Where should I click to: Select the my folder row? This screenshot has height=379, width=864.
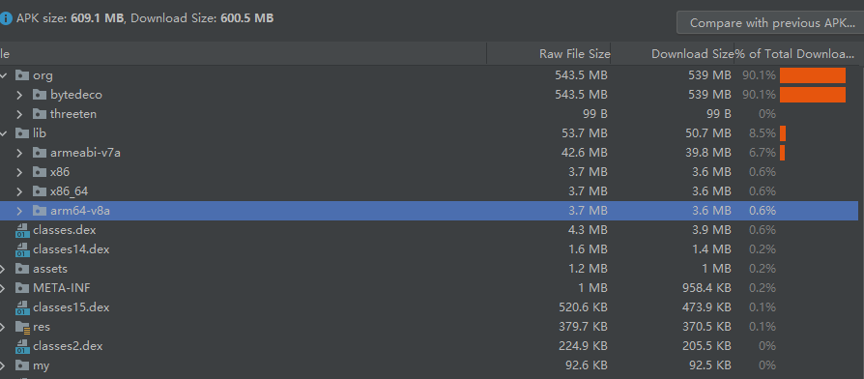(429, 365)
